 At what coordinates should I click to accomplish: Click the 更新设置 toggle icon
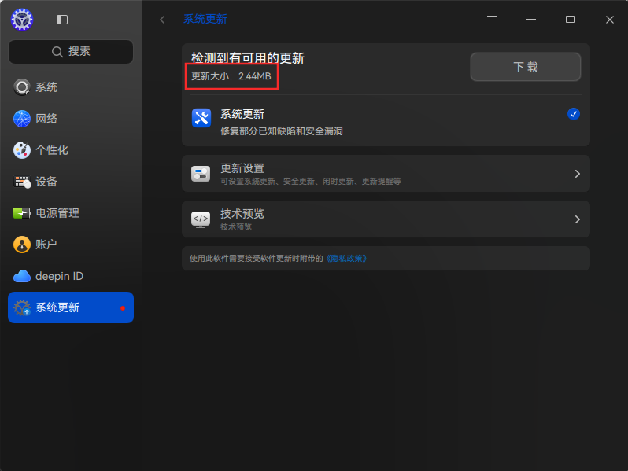[201, 174]
